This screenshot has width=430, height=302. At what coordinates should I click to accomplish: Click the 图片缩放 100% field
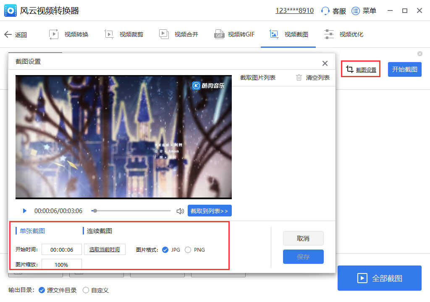62,264
